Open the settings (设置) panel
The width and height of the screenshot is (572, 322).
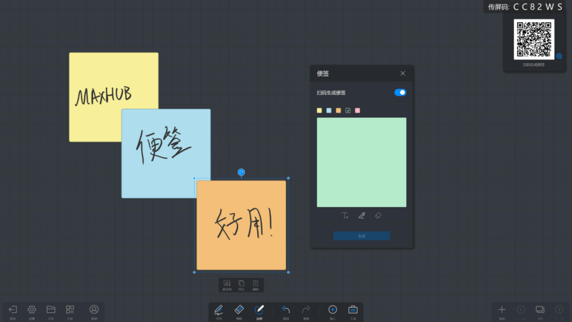(x=32, y=310)
